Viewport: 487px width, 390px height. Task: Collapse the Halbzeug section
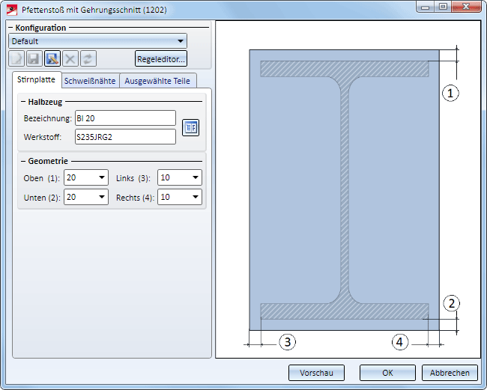coord(23,102)
